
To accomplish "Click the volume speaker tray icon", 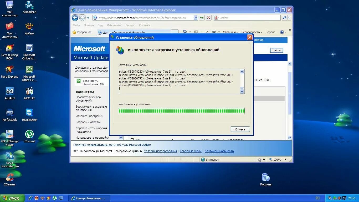I will [339, 198].
